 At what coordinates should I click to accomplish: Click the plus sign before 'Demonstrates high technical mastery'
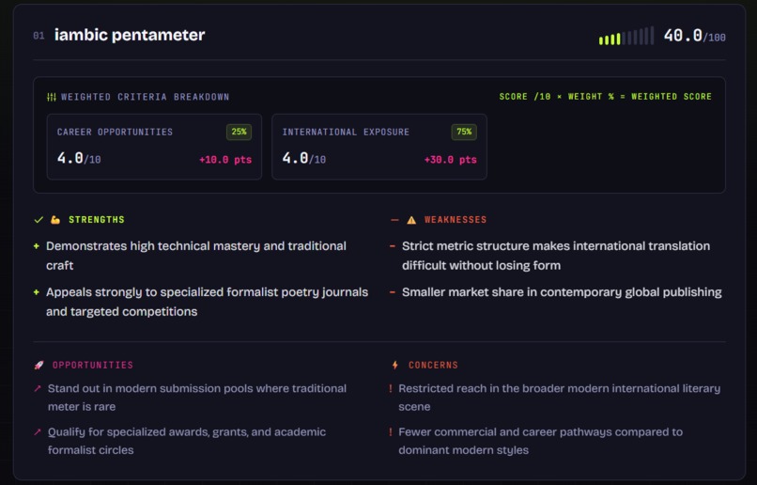point(37,246)
